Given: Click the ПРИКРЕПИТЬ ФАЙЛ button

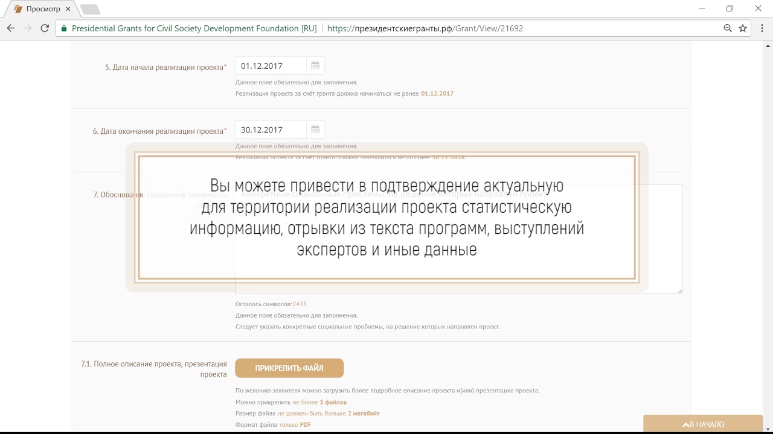Looking at the screenshot, I should coord(289,368).
